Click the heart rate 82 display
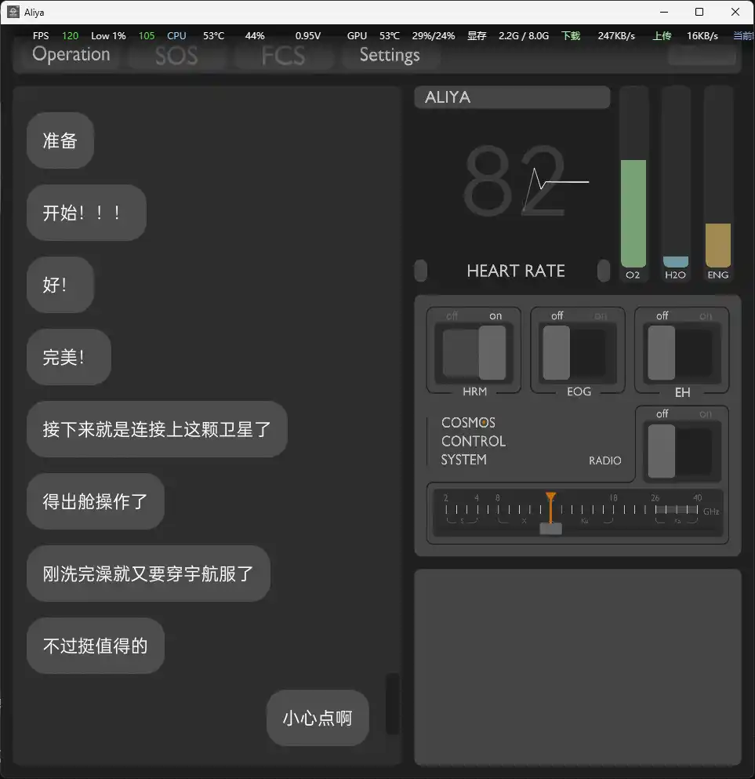755x779 pixels. coord(515,182)
